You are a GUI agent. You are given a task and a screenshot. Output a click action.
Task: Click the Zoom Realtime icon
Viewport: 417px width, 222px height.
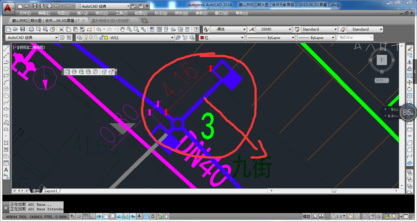click(x=129, y=29)
